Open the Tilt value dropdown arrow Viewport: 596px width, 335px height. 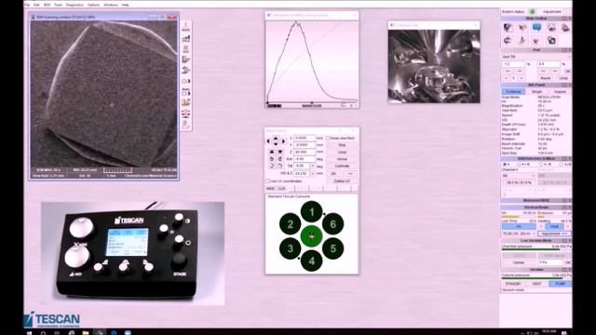tap(313, 166)
